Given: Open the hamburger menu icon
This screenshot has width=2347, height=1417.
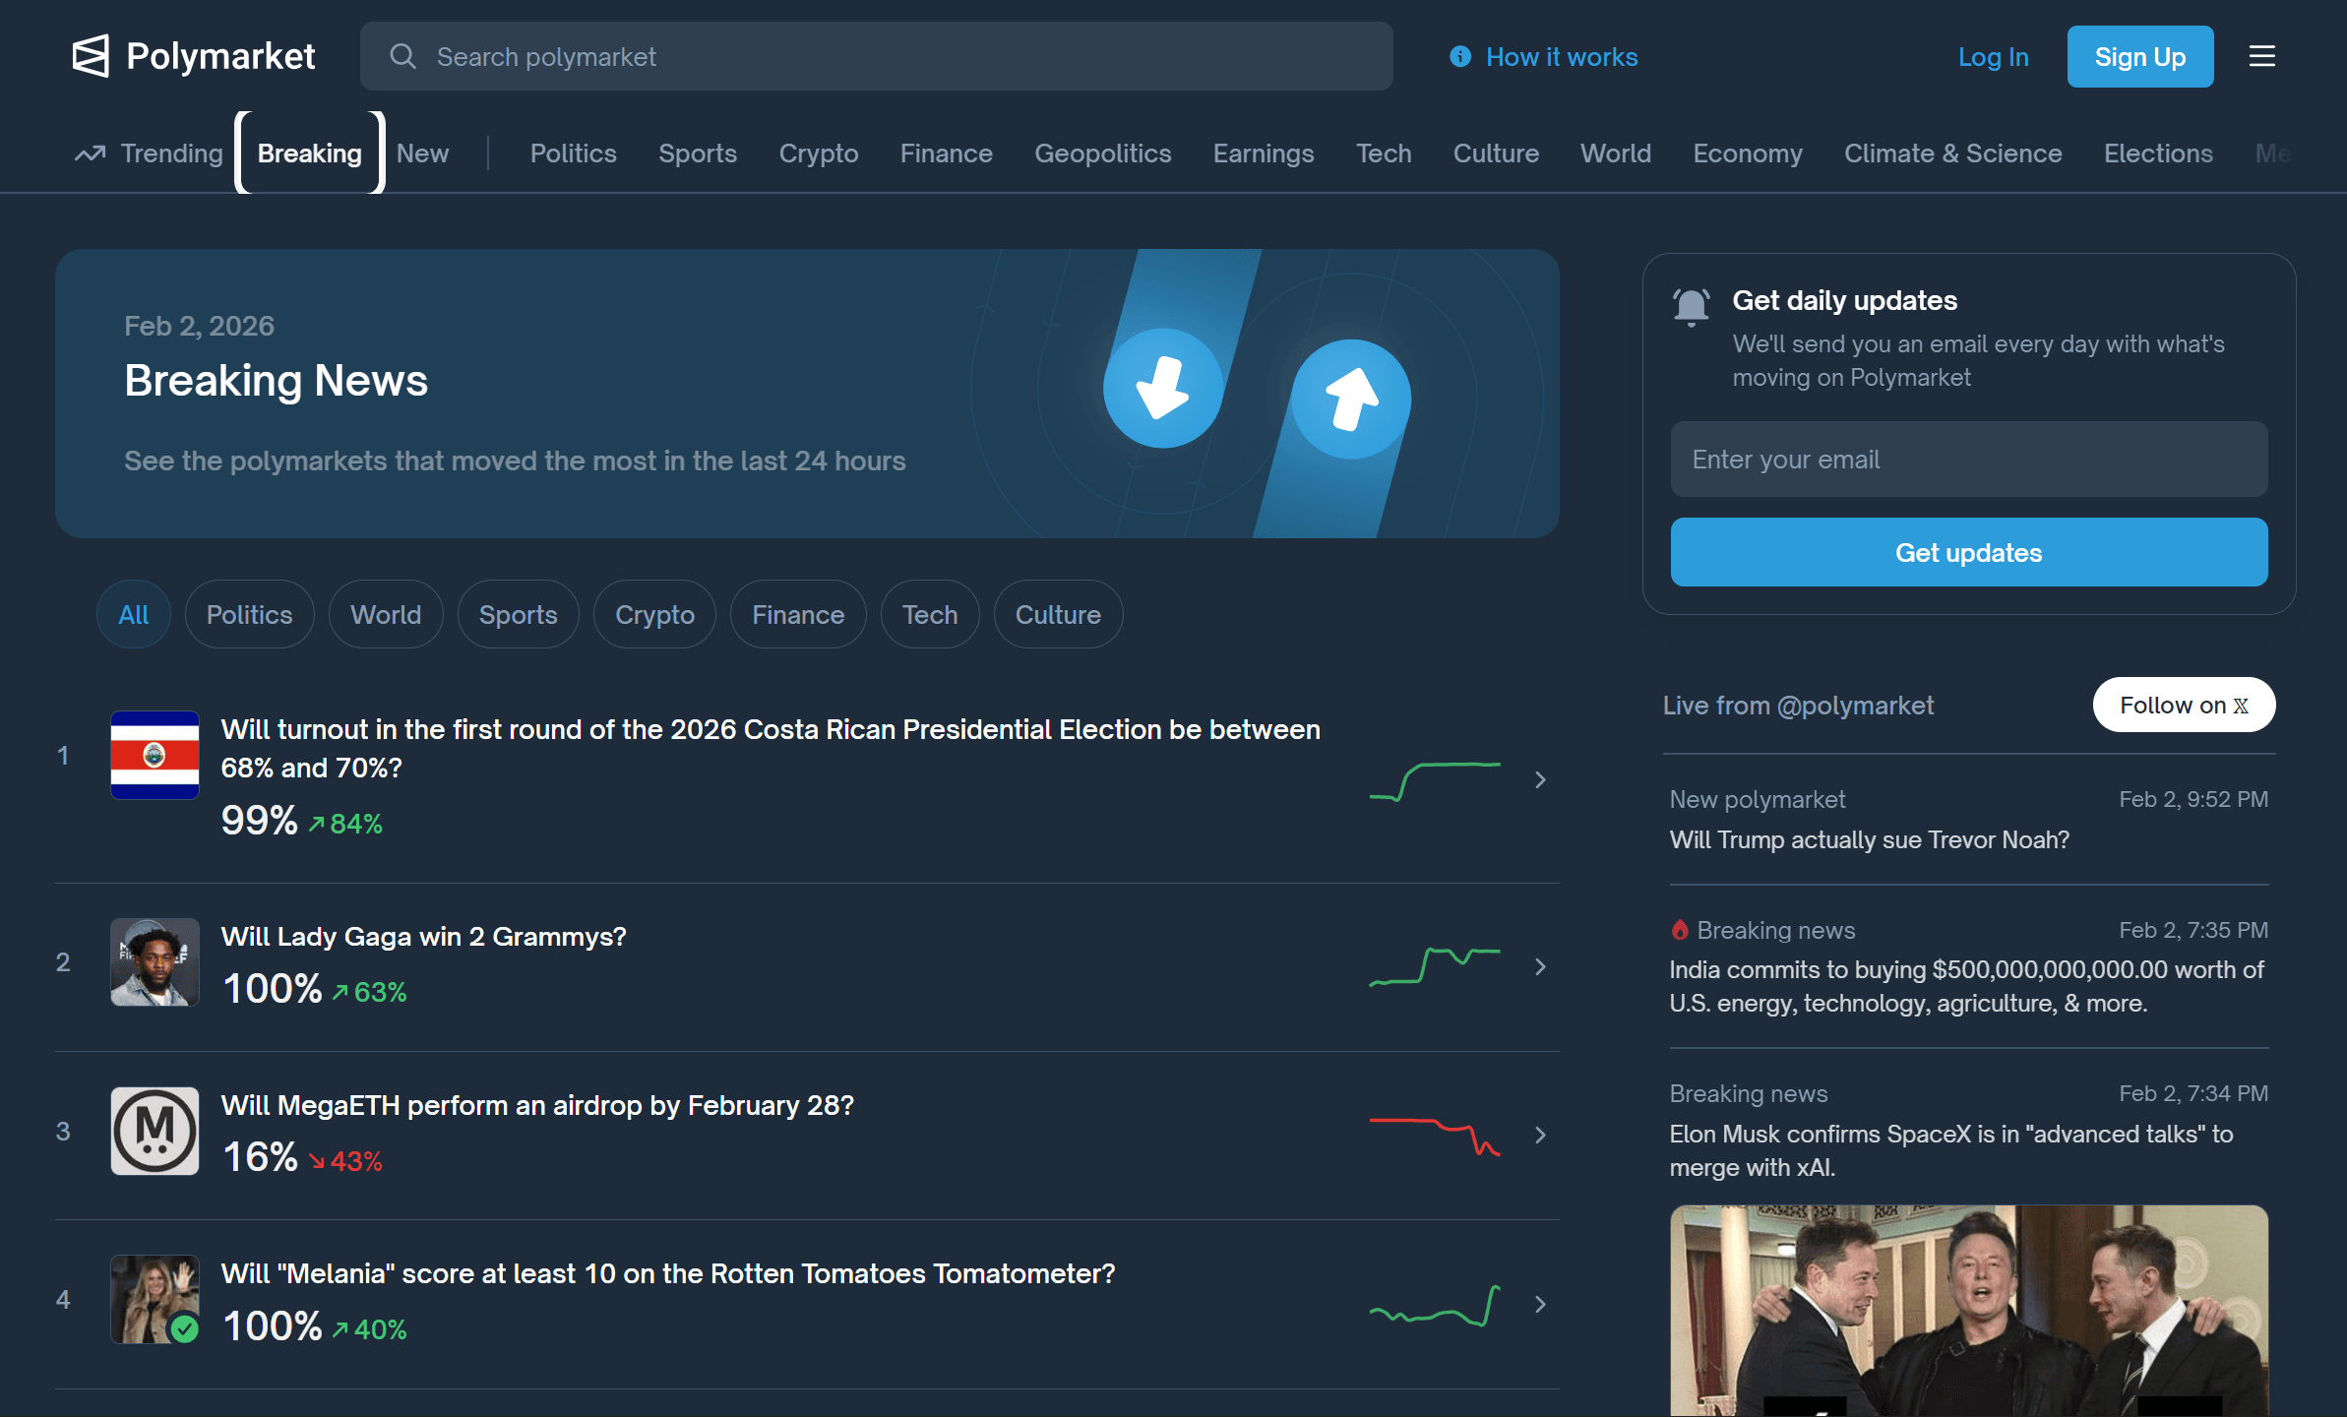Looking at the screenshot, I should 2261,56.
